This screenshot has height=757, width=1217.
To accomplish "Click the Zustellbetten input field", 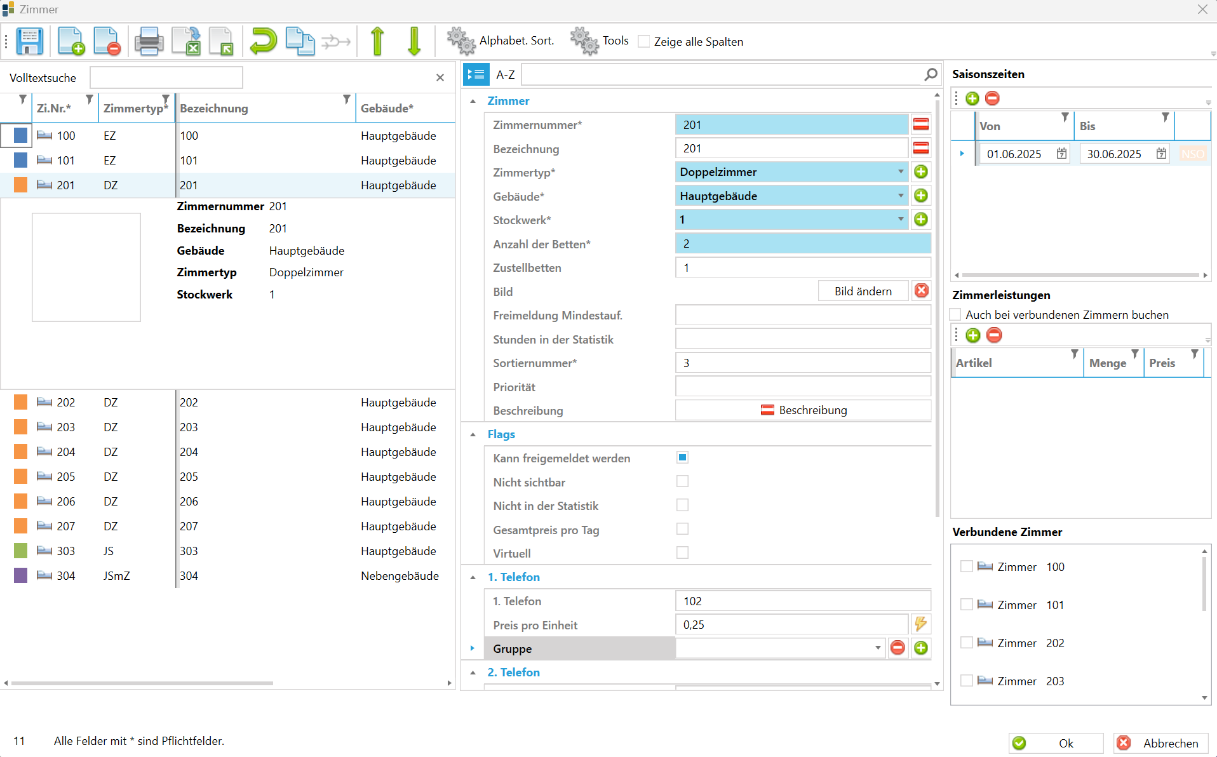I will pos(803,267).
